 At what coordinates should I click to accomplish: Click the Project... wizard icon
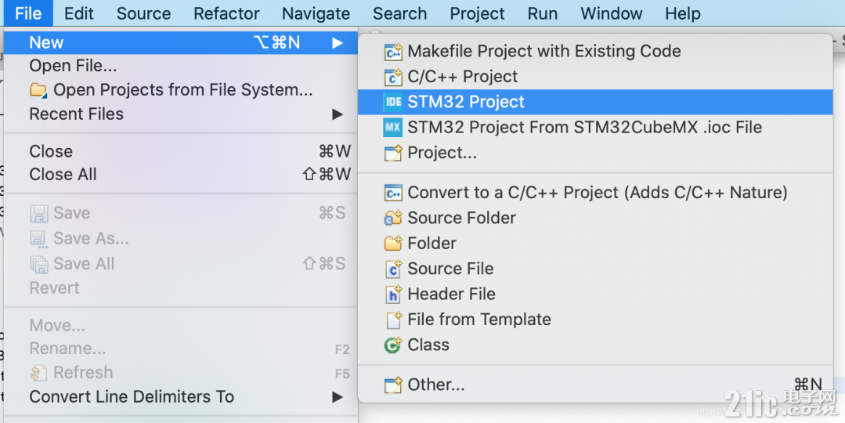click(393, 154)
